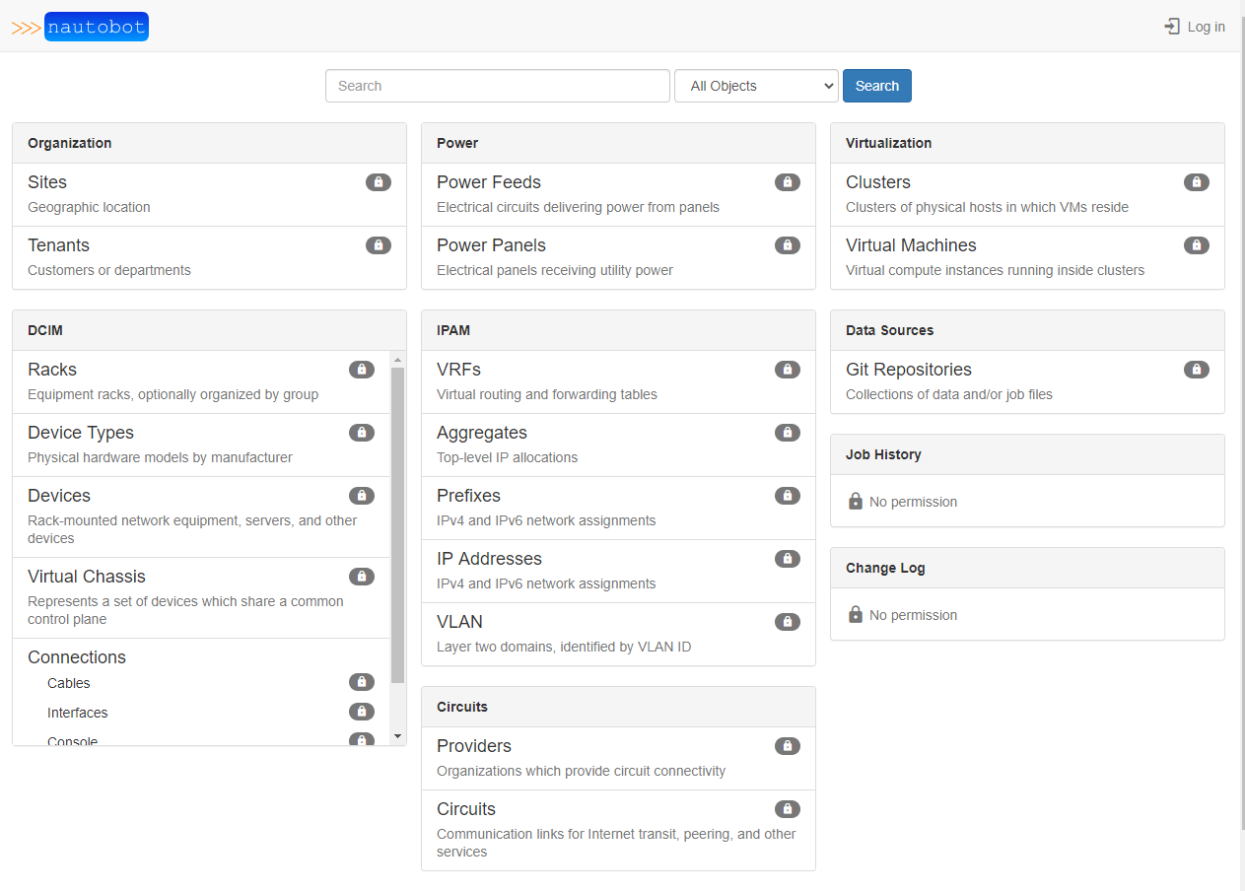Focus the Search input field
Screen dimensions: 1245x891
tap(498, 86)
